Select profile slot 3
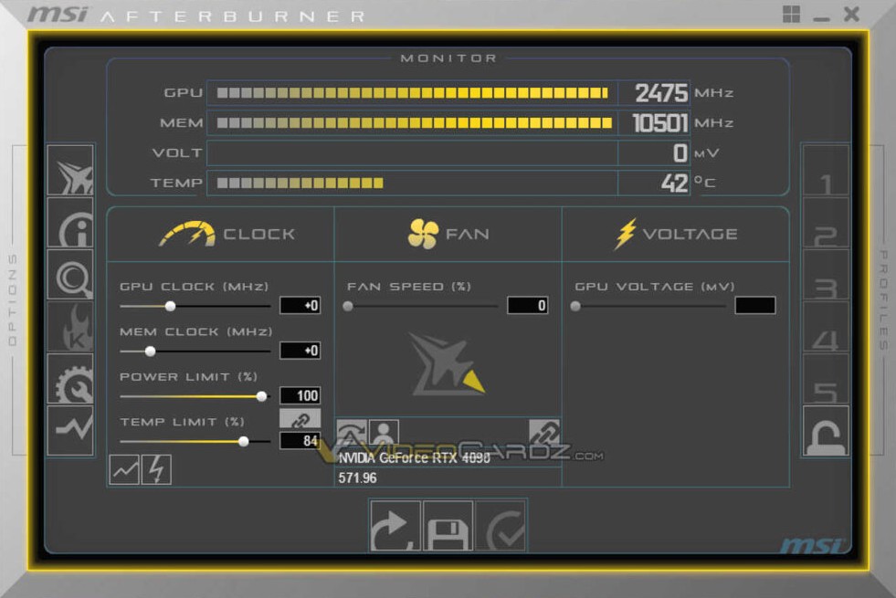This screenshot has width=896, height=598. (826, 274)
